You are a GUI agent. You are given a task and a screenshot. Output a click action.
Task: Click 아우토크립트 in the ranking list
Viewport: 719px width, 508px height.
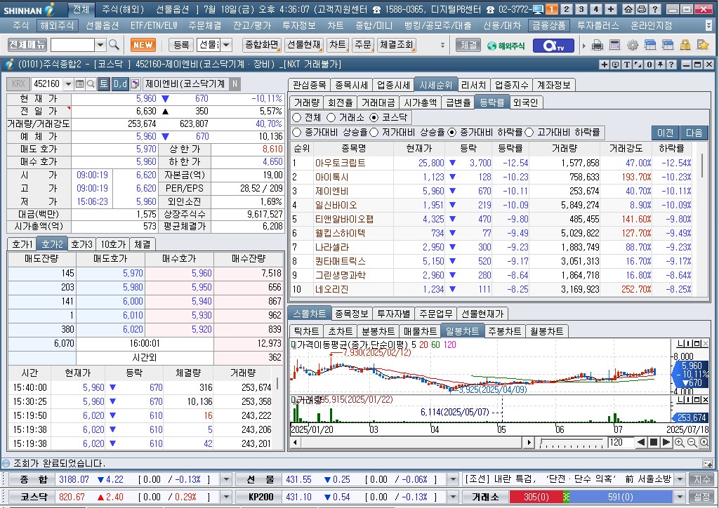341,163
